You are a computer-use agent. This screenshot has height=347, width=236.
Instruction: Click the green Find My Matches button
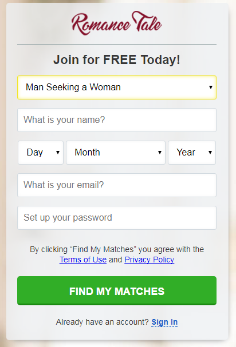click(117, 290)
